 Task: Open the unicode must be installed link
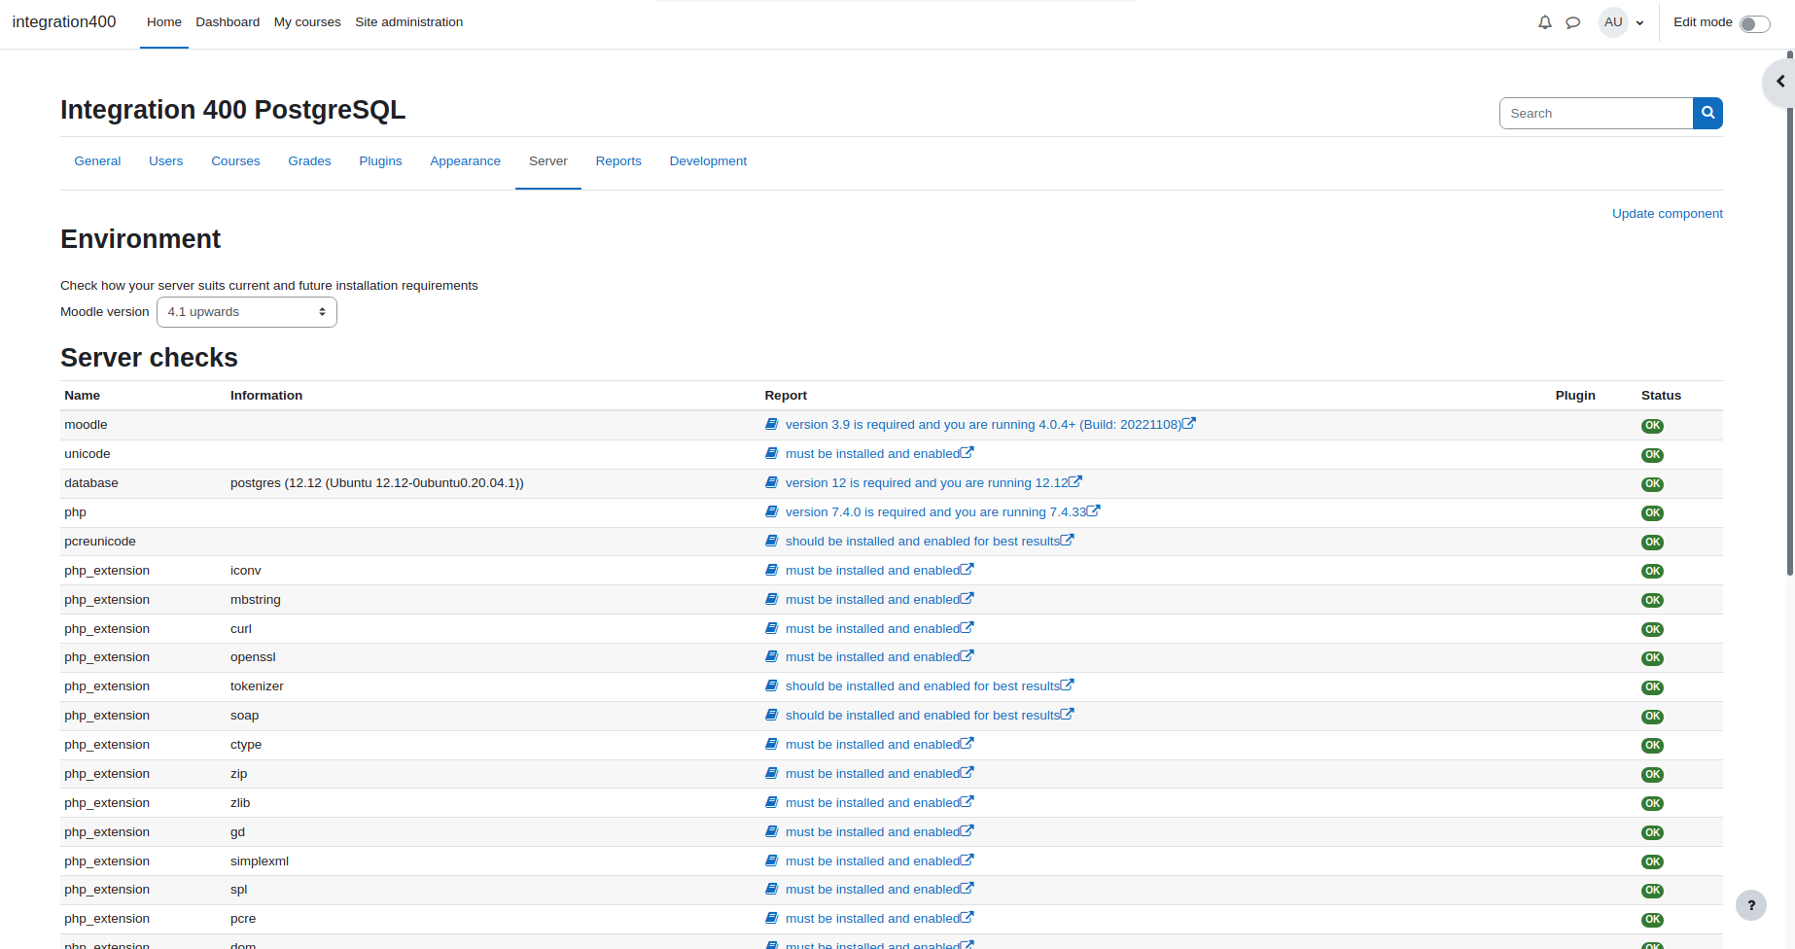point(872,454)
